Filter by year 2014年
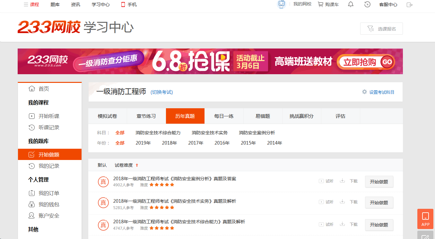 pos(274,143)
